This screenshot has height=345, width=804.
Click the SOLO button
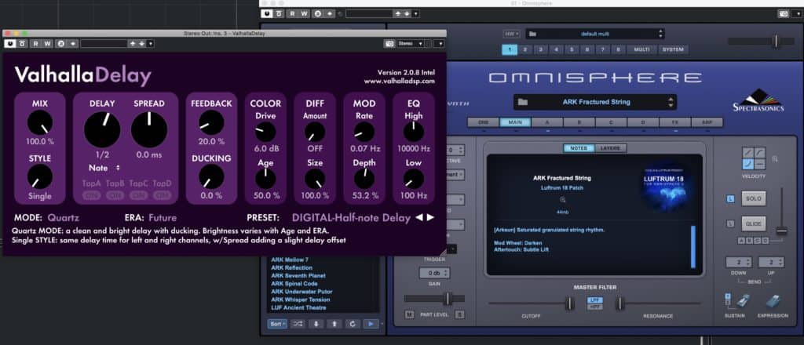pyautogui.click(x=753, y=198)
